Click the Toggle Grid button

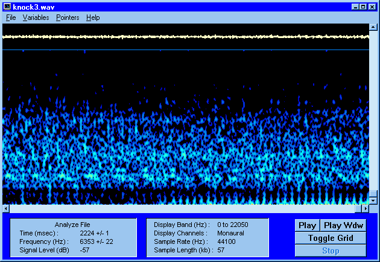coord(331,238)
